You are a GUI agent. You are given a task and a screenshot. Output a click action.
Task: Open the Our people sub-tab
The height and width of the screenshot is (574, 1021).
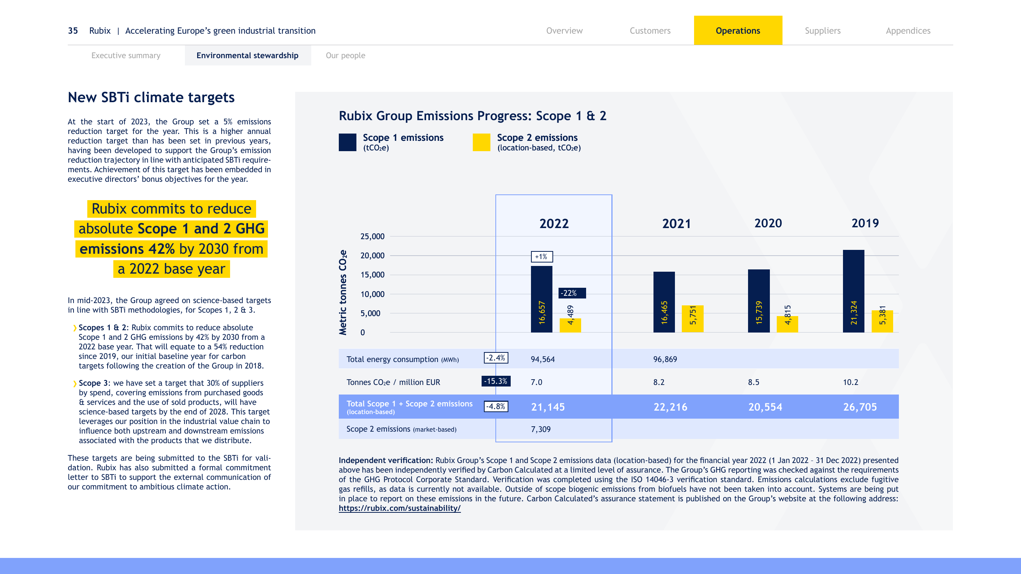[x=345, y=55]
